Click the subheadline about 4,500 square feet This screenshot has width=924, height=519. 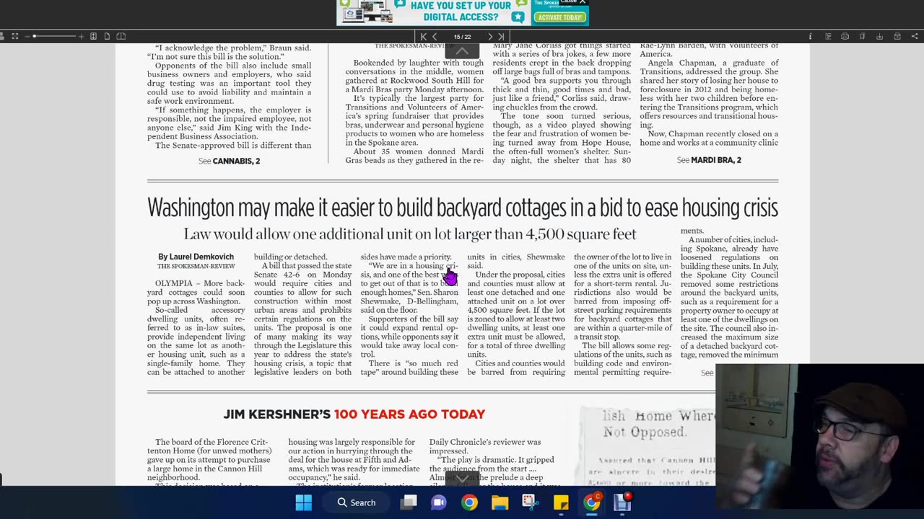pyautogui.click(x=410, y=234)
